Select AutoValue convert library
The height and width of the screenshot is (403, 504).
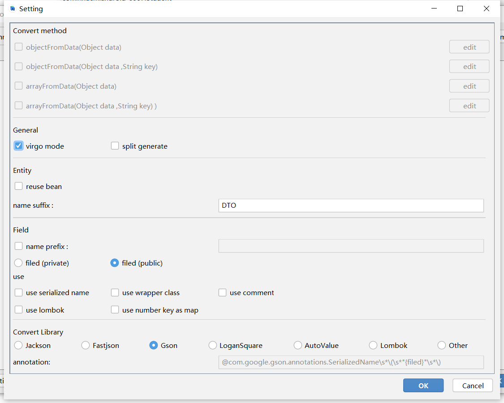point(297,345)
